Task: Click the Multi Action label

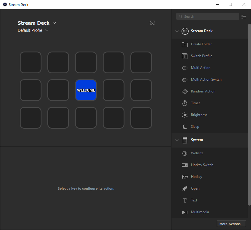Action: coord(201,68)
